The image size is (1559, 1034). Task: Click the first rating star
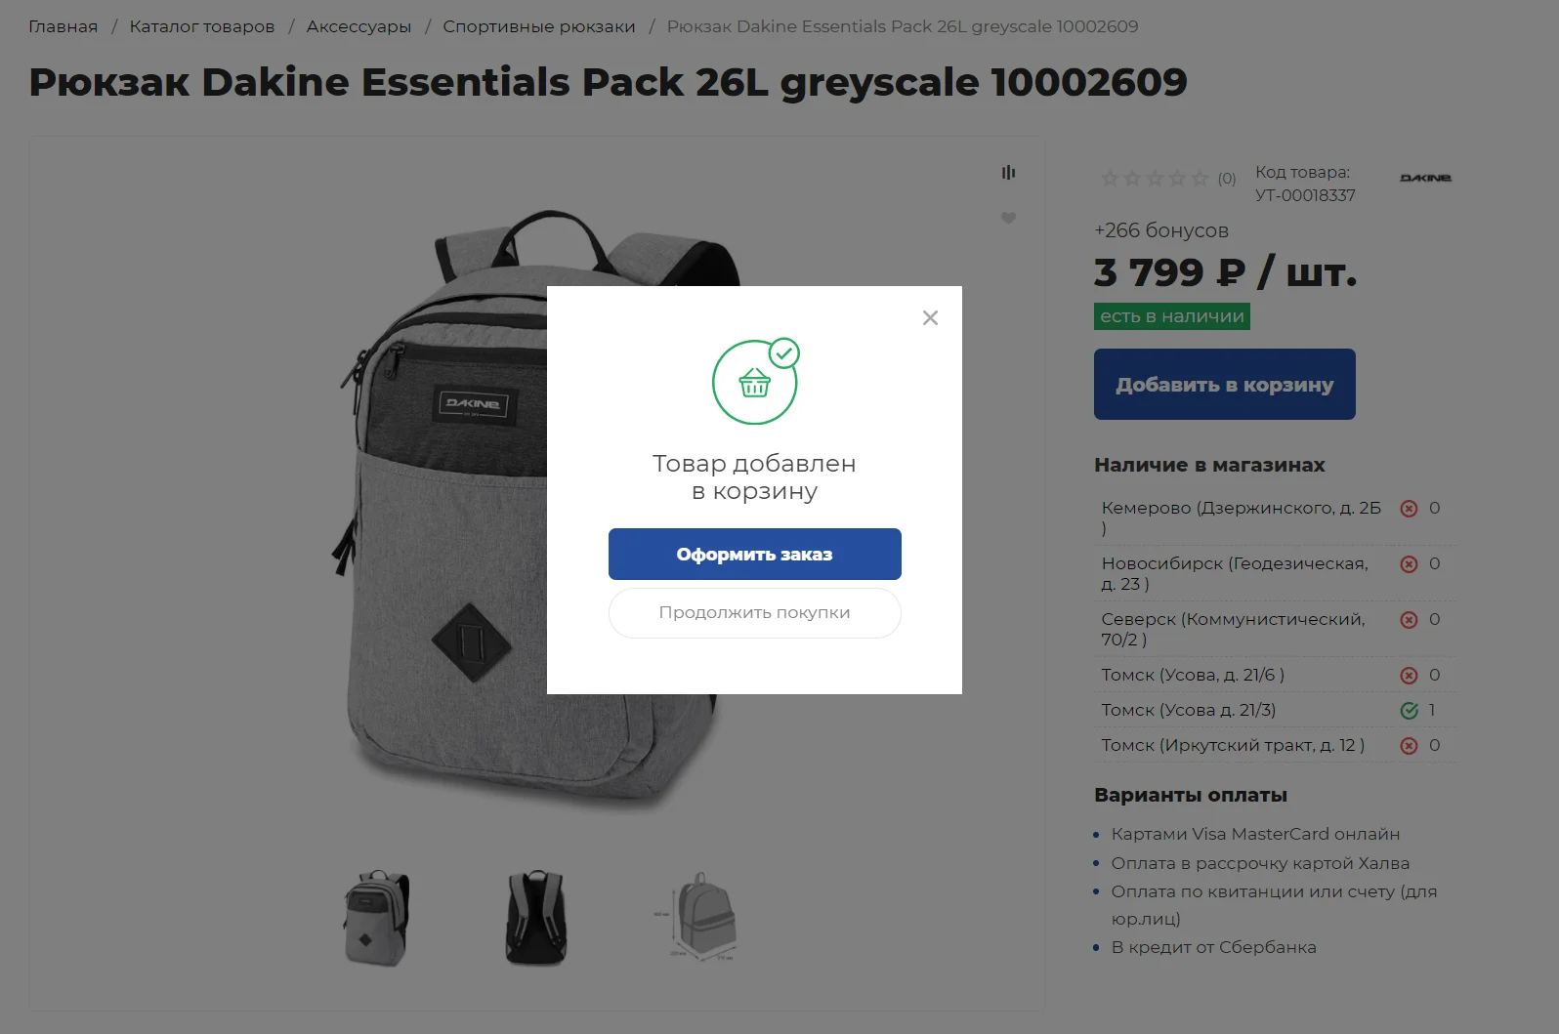click(1110, 179)
